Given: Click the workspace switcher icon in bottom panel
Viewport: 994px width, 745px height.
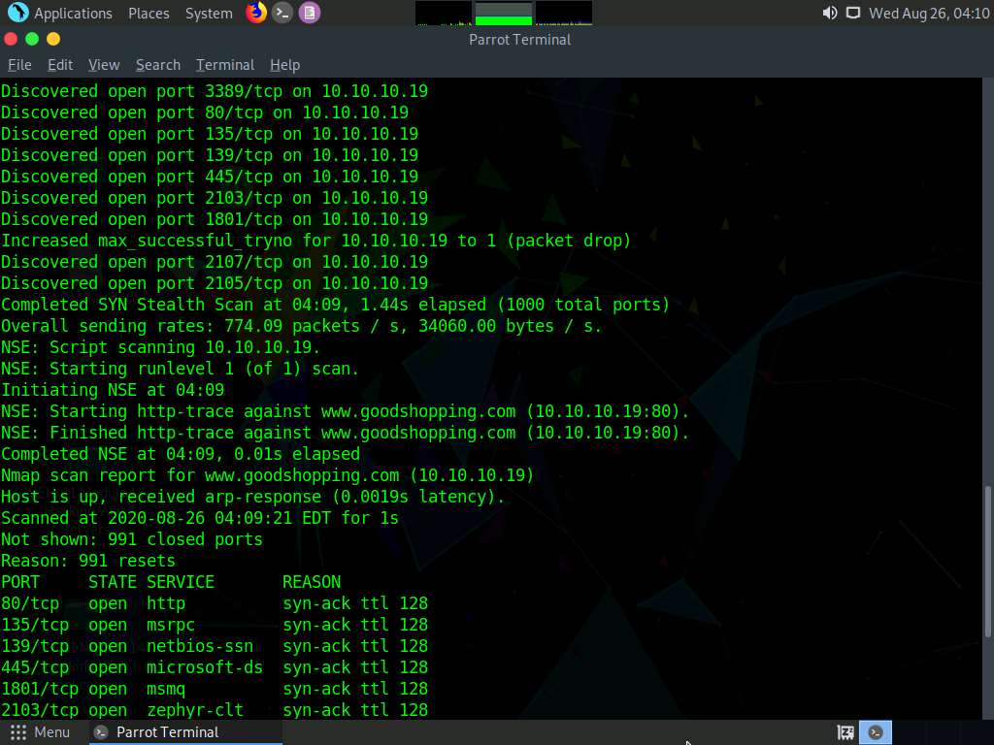Looking at the screenshot, I should 845,732.
